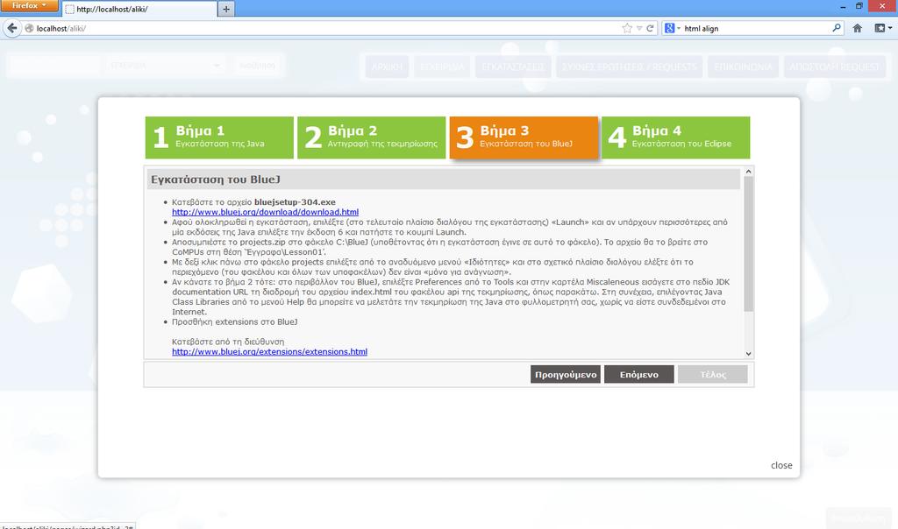Click the scroll down arrow of the content panel
Screen dimensions: 898x529
click(748, 354)
